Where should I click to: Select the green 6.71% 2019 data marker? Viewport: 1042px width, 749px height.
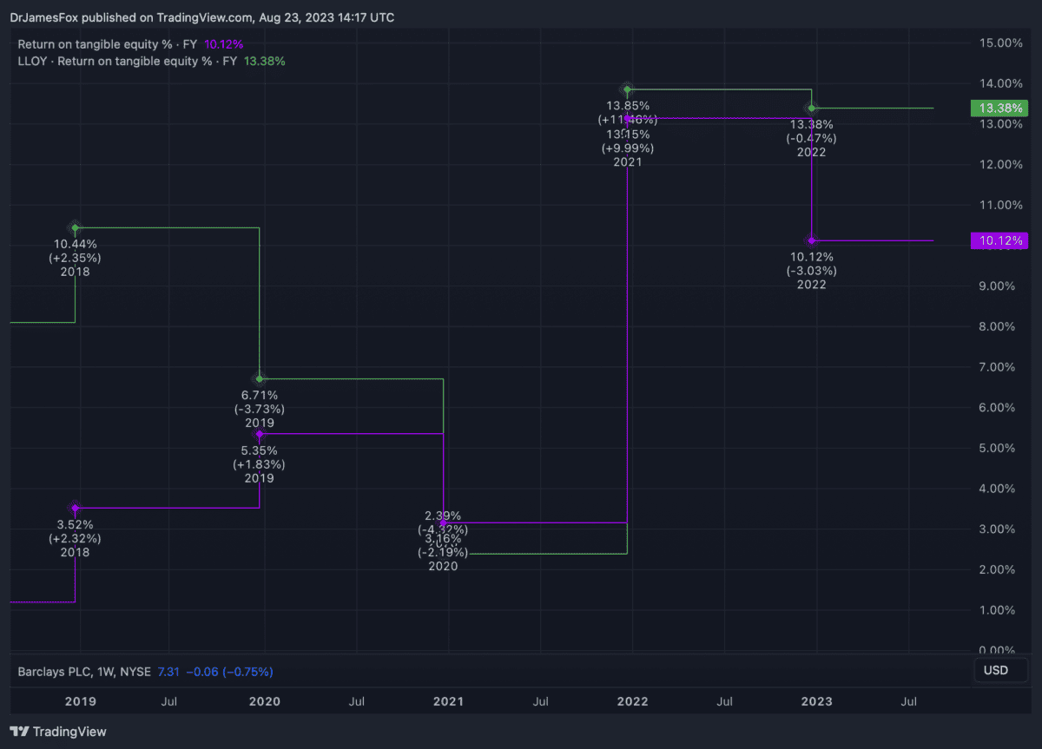[260, 378]
